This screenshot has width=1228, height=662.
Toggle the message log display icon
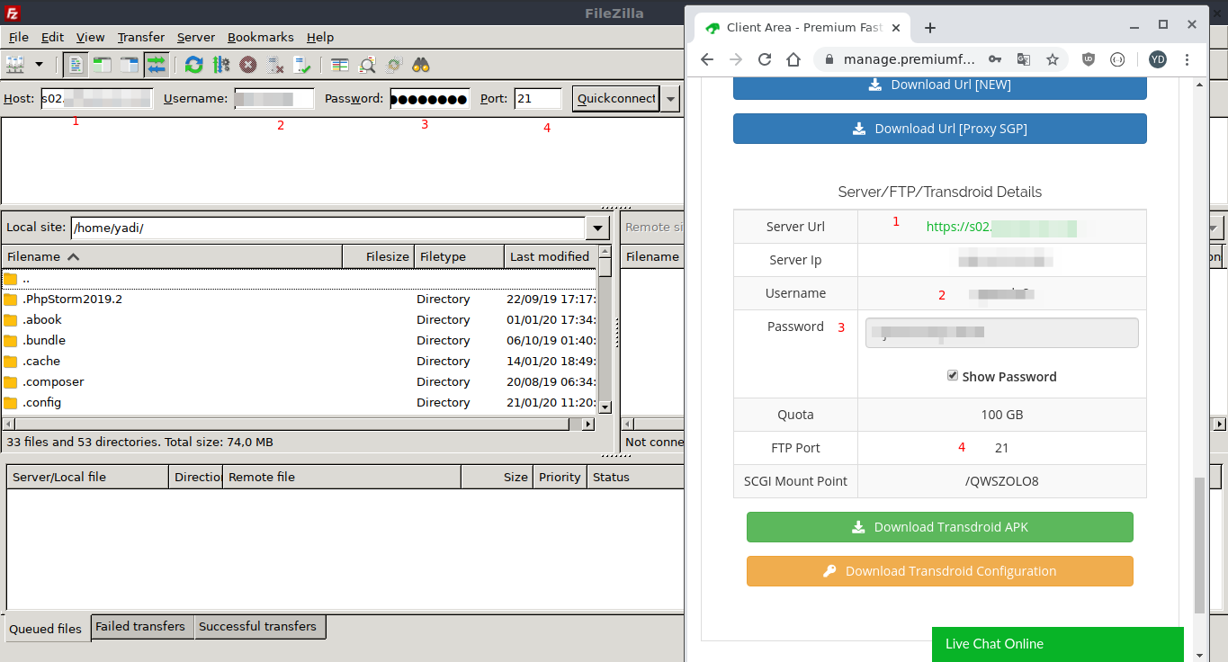point(76,65)
